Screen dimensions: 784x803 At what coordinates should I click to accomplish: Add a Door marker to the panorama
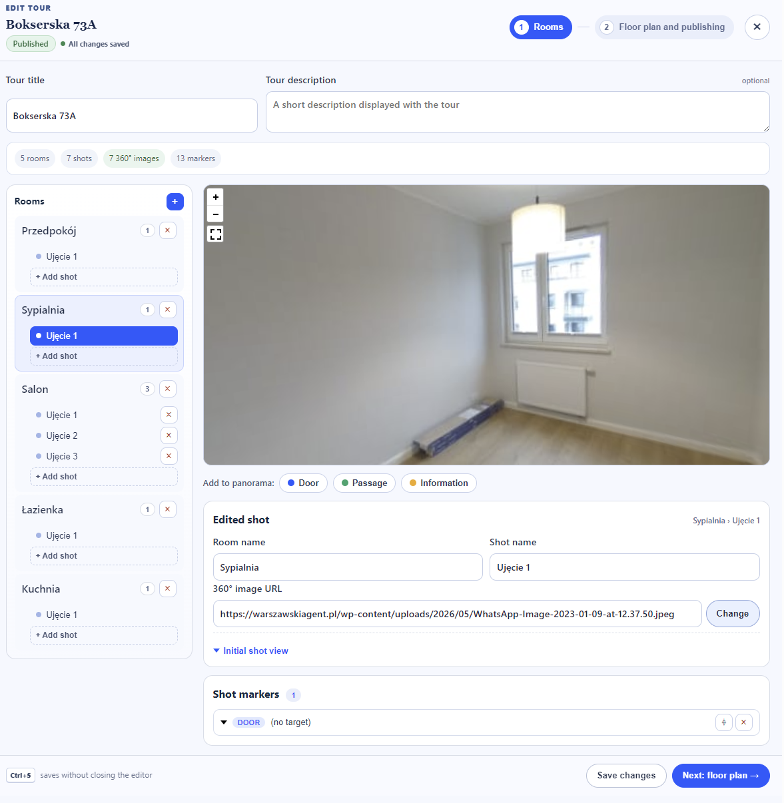point(303,483)
